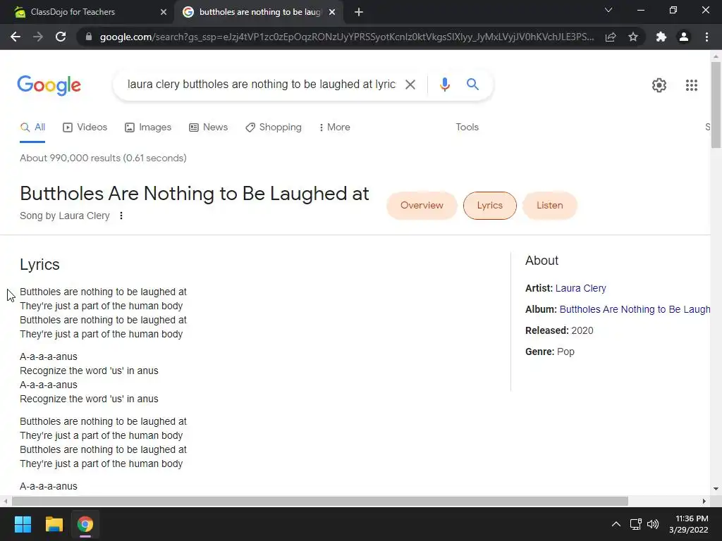View site security lock info
The height and width of the screenshot is (541, 722).
(x=89, y=37)
